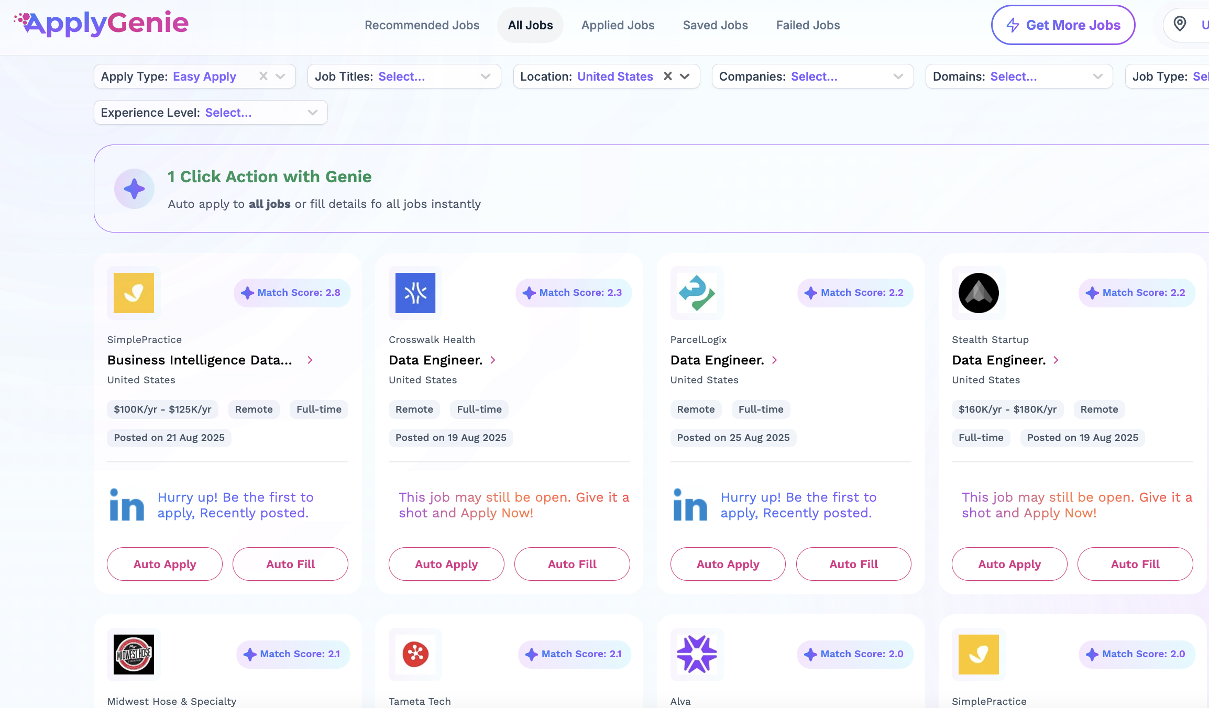The height and width of the screenshot is (708, 1209).
Task: Open ParcelLogix Data Engineer arrow
Action: [775, 360]
